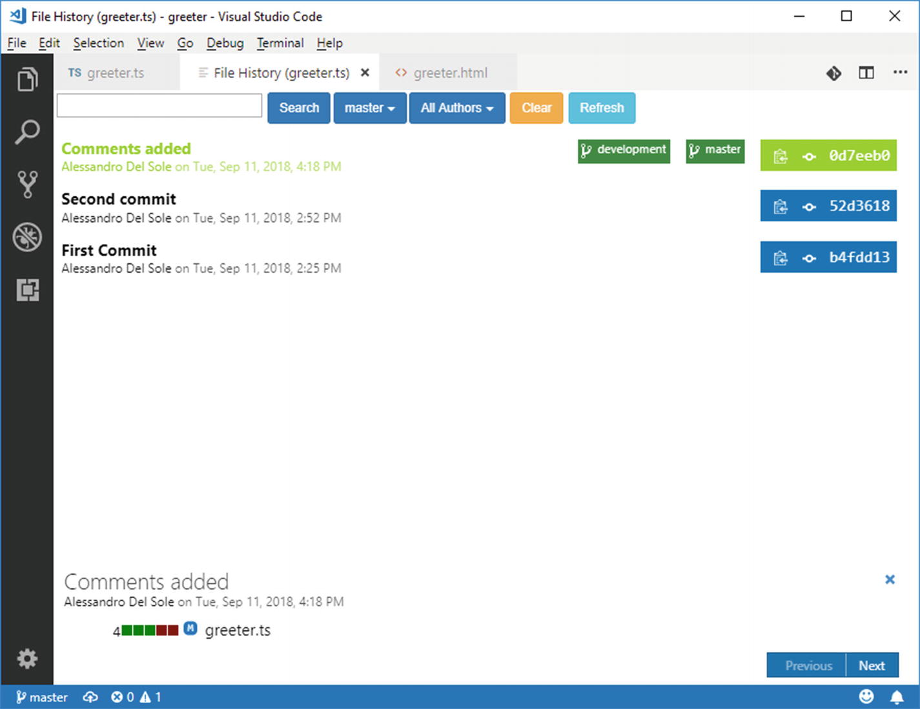Image resolution: width=920 pixels, height=709 pixels.
Task: Open greeter.ts in the commit details
Action: (238, 630)
